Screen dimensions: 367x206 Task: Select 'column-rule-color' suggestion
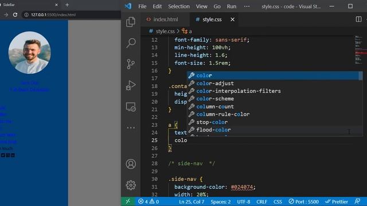(x=273, y=114)
